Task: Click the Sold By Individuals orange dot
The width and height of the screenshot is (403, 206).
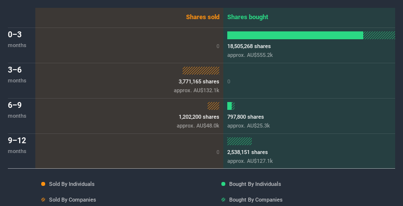Action: 43,184
